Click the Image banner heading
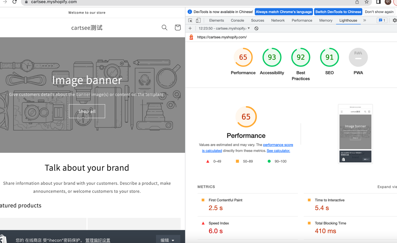This screenshot has height=243, width=397. [x=87, y=80]
